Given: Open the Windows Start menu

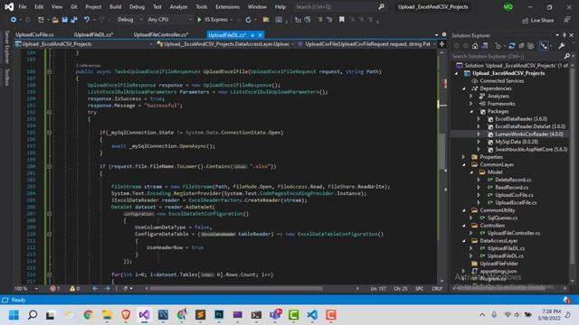Looking at the screenshot, I should [x=14, y=315].
